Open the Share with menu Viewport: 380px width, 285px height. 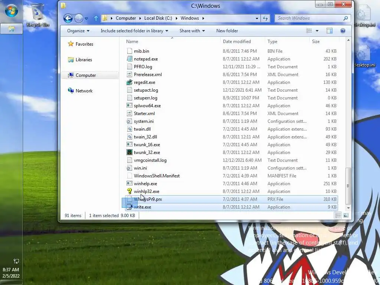tap(192, 31)
